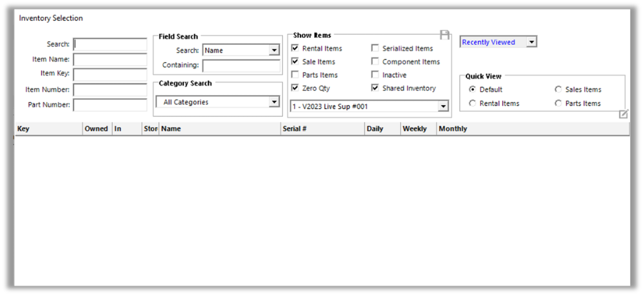643x295 pixels.
Task: Open the Field Search Name dropdown
Action: [274, 51]
